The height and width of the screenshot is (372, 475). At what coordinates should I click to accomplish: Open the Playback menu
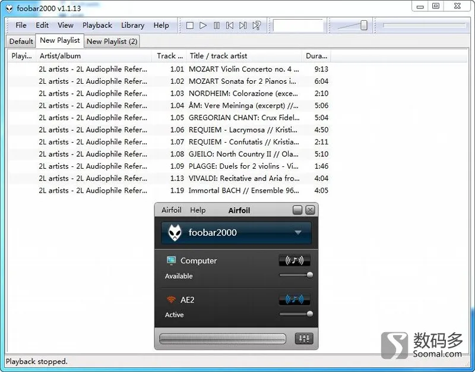(x=97, y=25)
